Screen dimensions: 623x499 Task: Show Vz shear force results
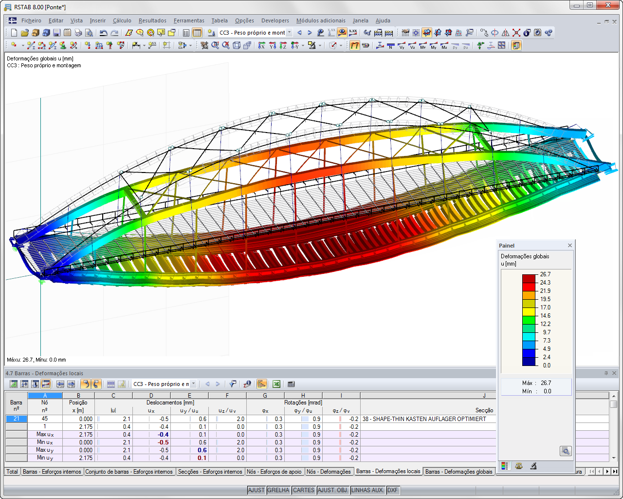[412, 45]
